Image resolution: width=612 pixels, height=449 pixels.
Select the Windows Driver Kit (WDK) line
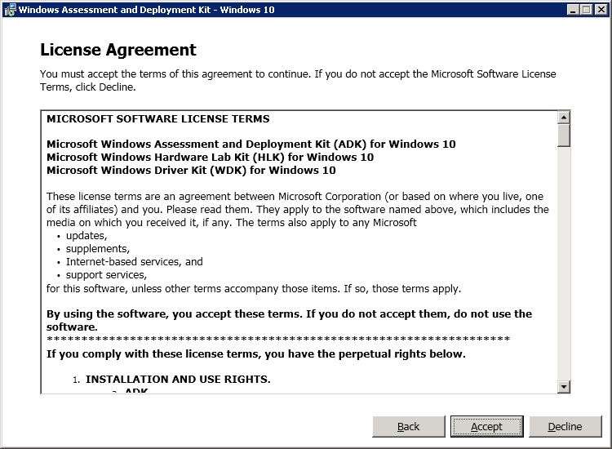(191, 170)
